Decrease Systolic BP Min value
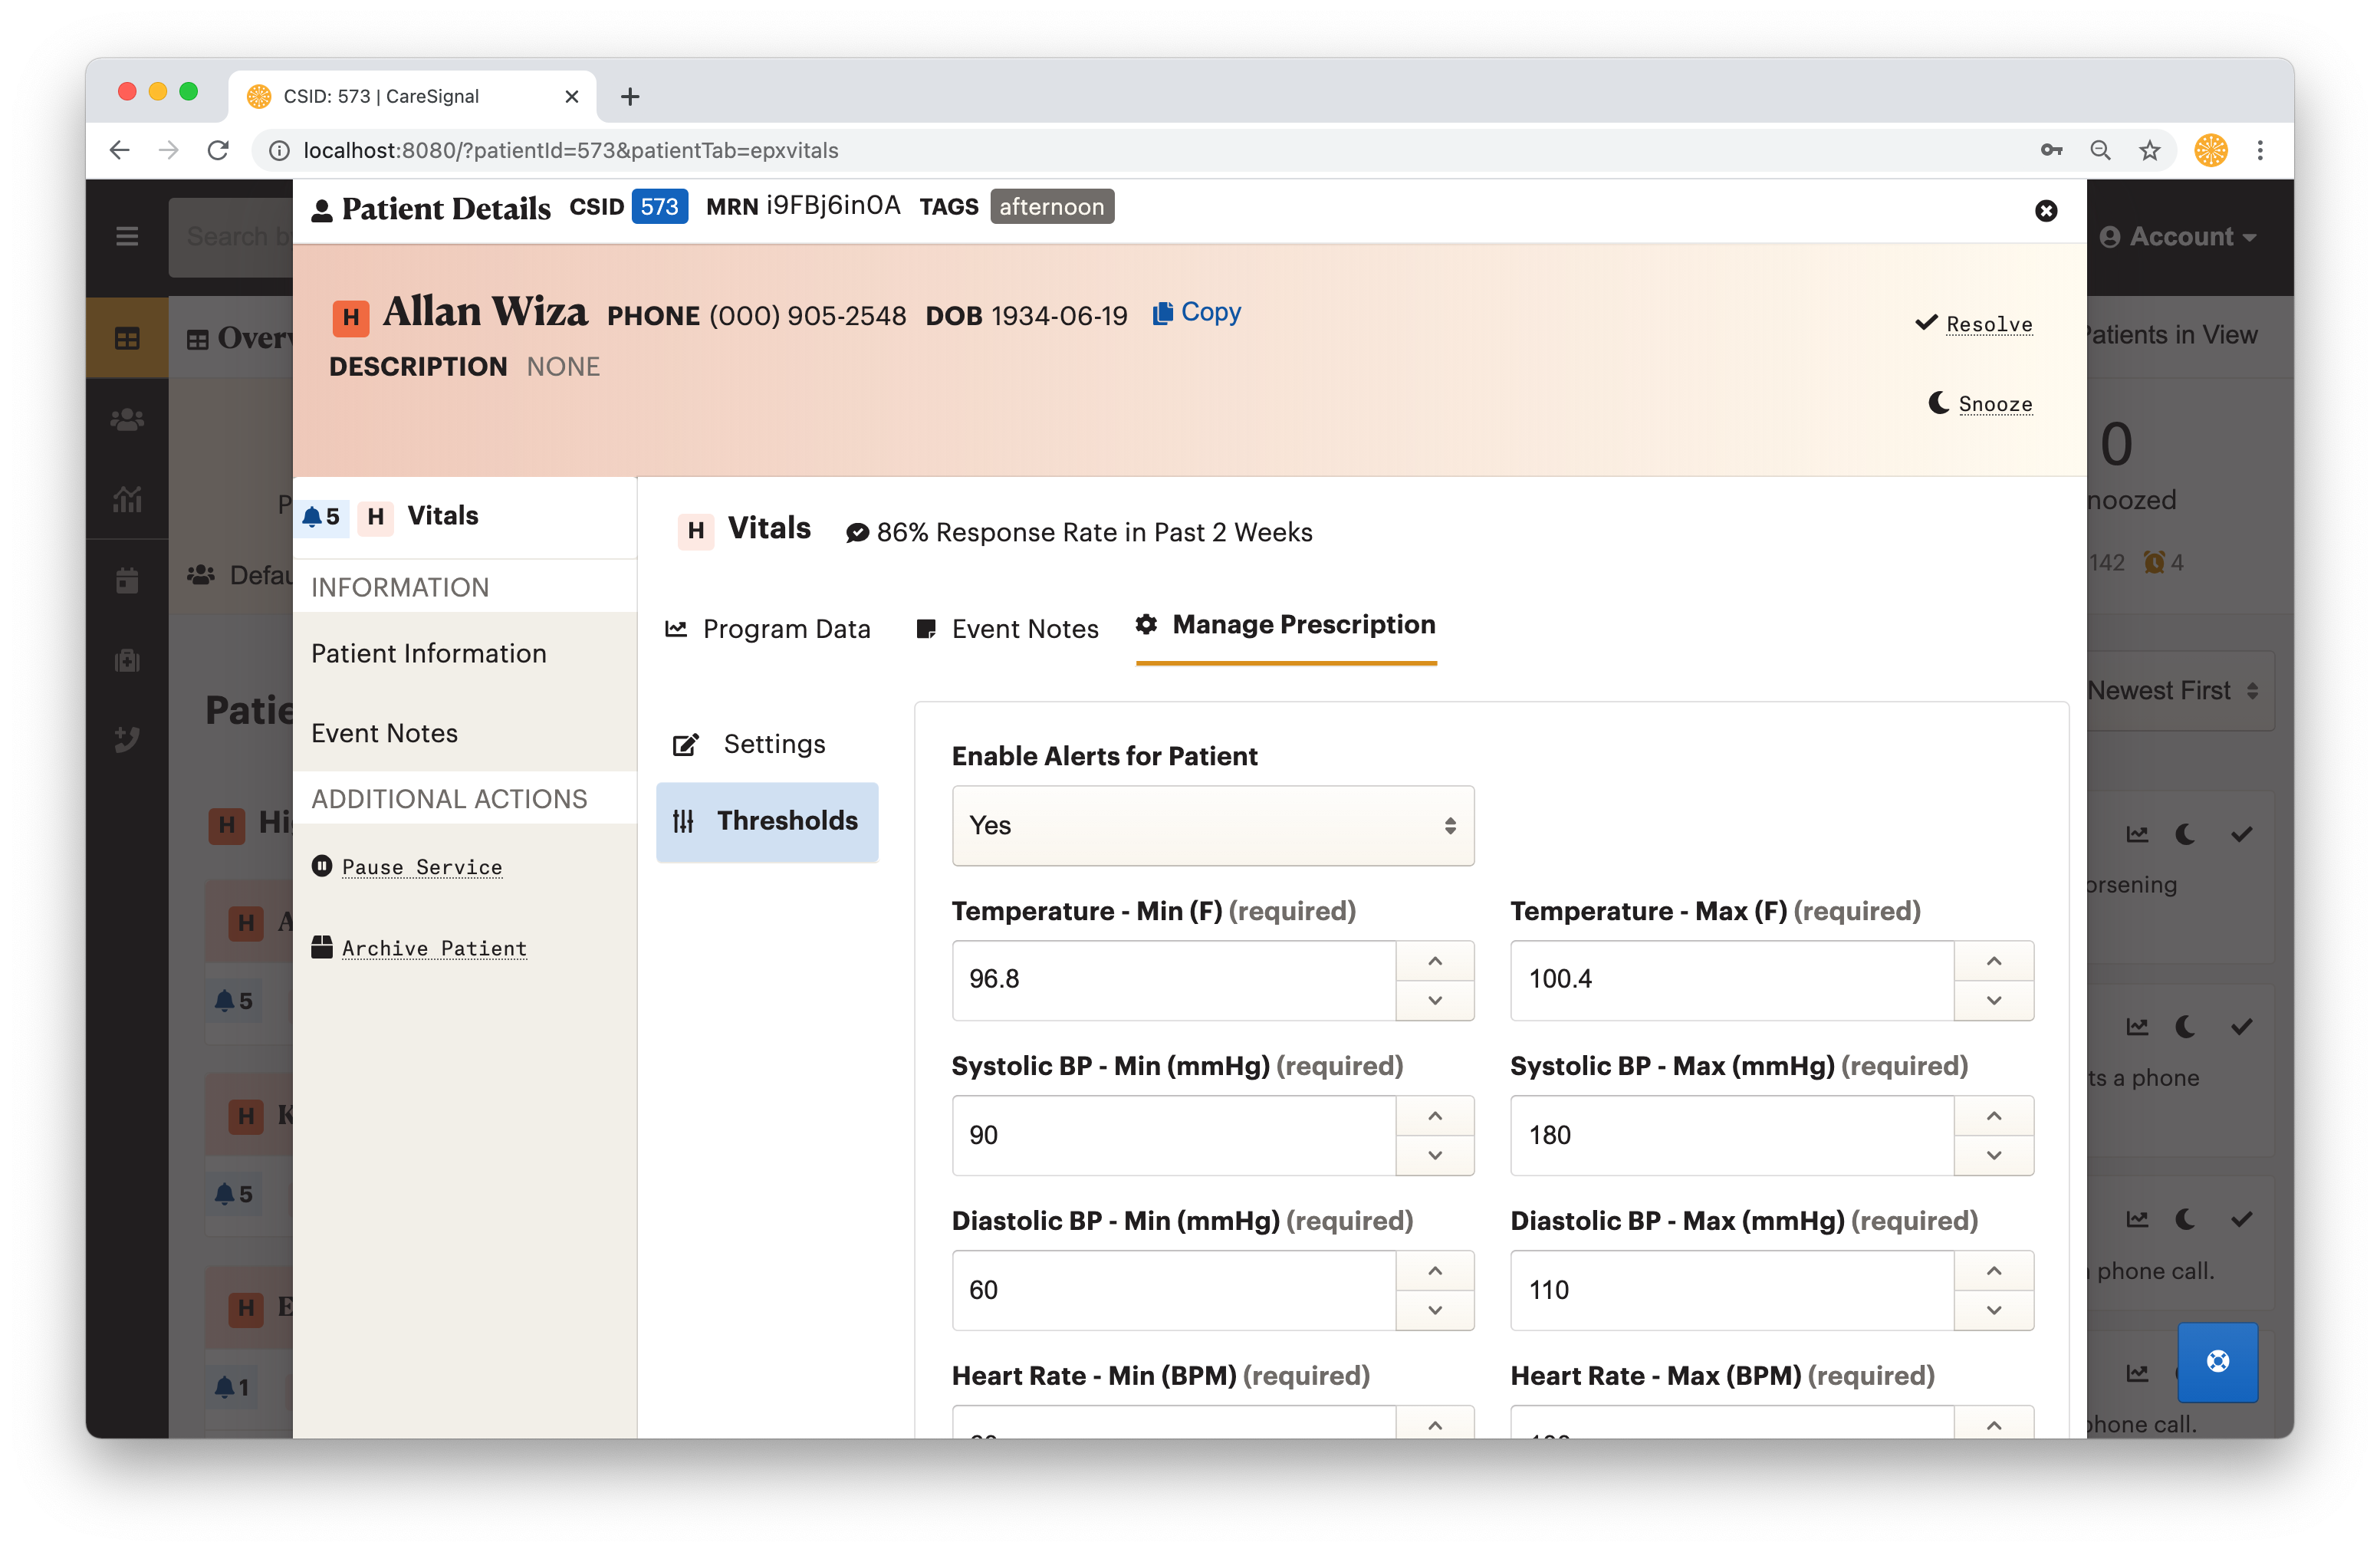Image resolution: width=2380 pixels, height=1552 pixels. coord(1435,1155)
